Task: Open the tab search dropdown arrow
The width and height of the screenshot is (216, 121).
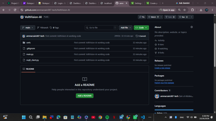Action: click(x=3, y=3)
